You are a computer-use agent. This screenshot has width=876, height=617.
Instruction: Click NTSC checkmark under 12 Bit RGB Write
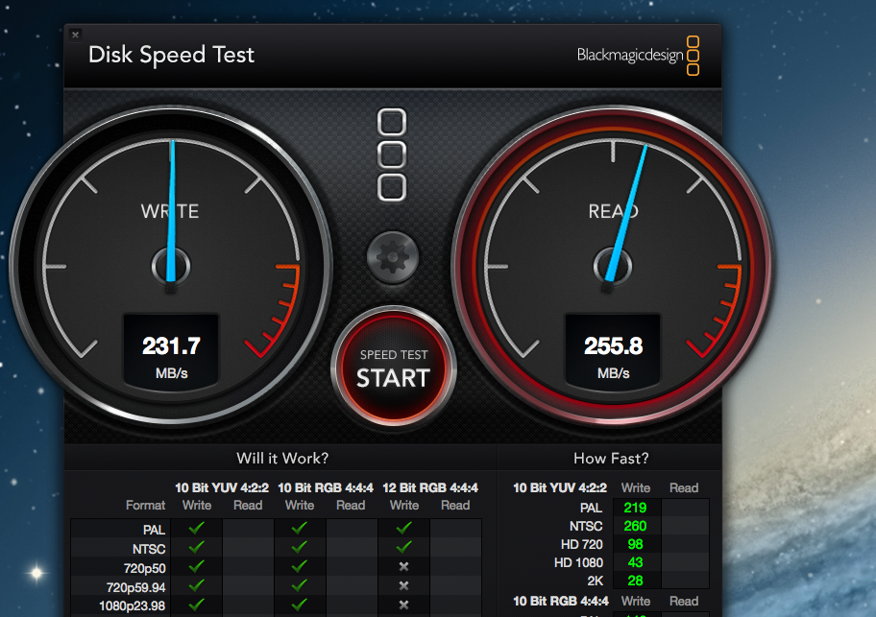pos(404,547)
